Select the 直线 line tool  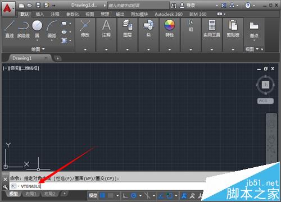click(x=10, y=29)
